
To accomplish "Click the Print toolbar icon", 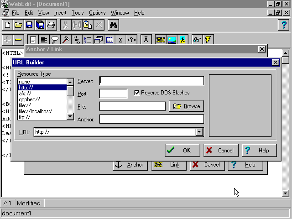I will coord(51,25).
